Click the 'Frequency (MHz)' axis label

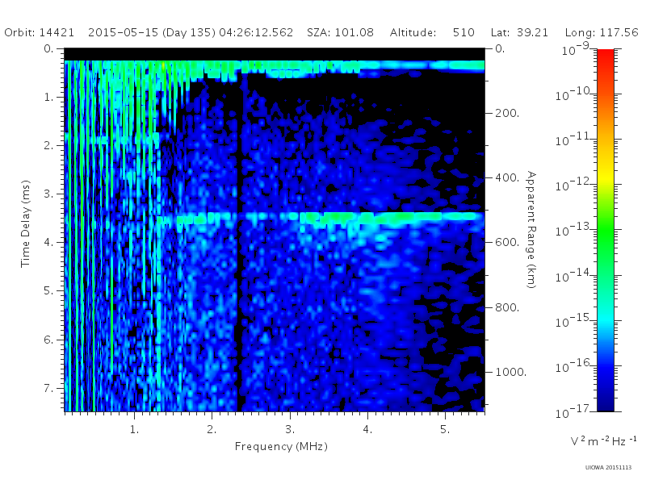pos(281,447)
